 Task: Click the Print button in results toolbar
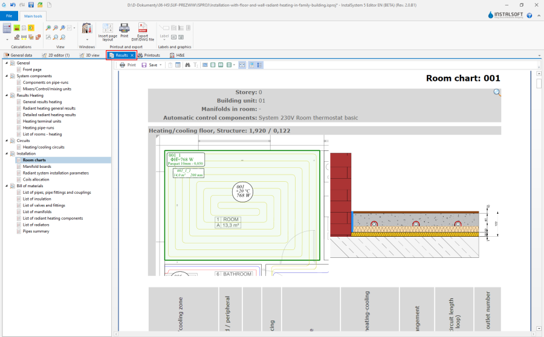click(128, 65)
